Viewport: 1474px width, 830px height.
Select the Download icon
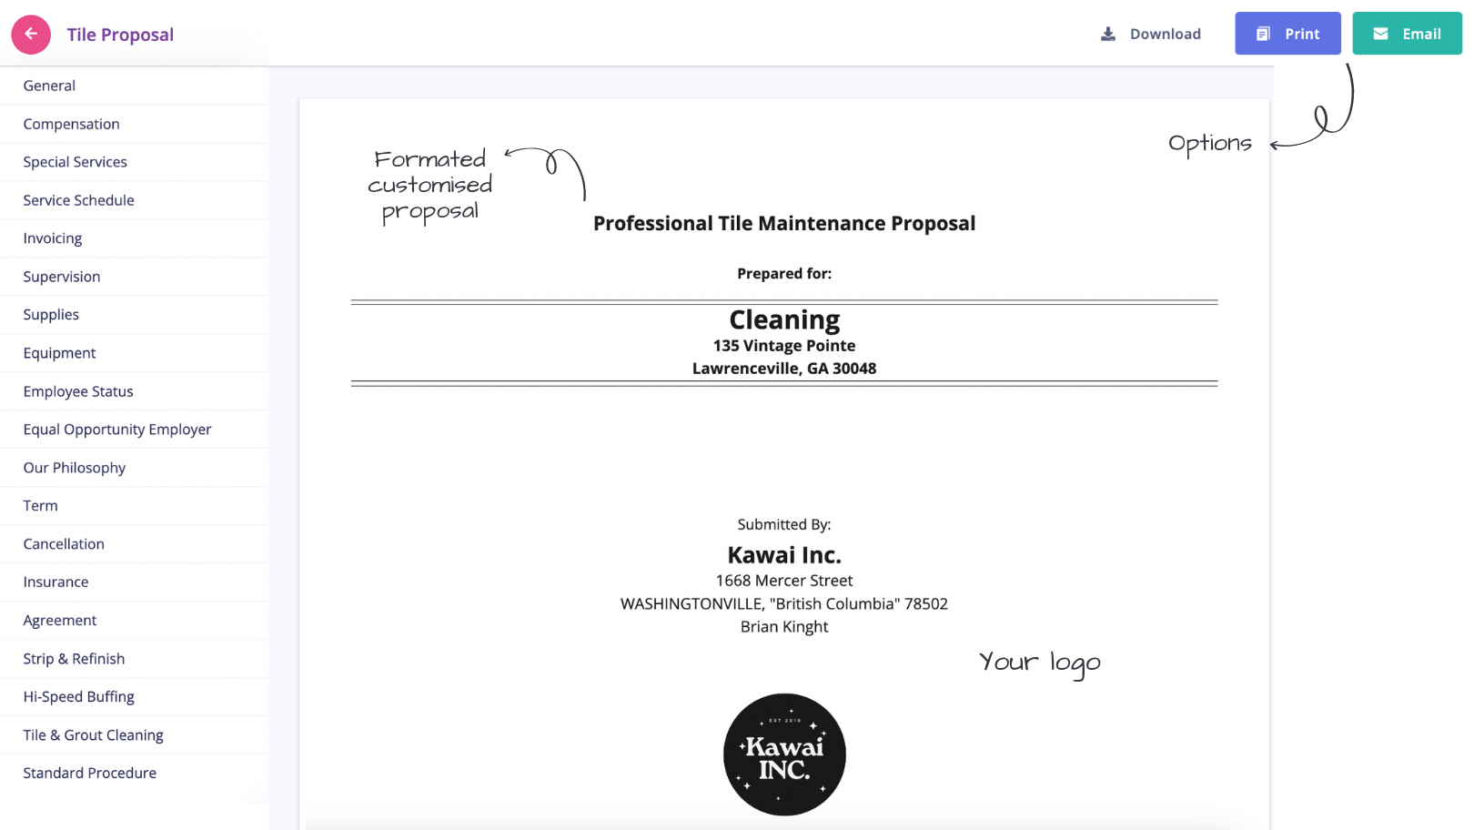(1108, 33)
